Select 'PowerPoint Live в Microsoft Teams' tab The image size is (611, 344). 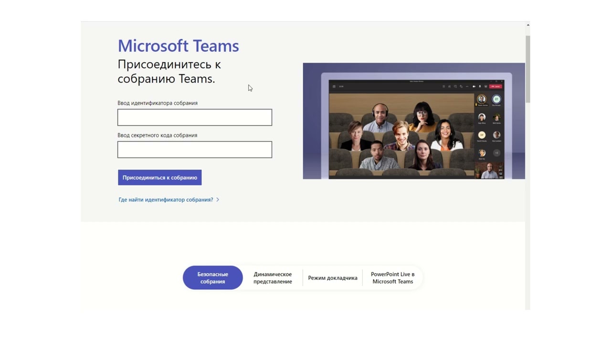(x=392, y=278)
